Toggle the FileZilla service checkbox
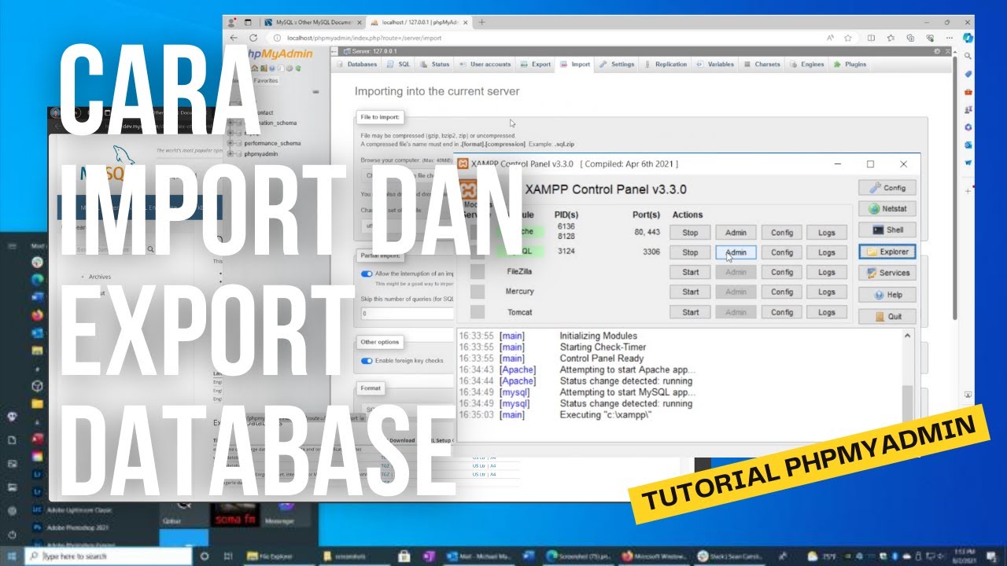Screen dimensions: 1007x566 pos(478,271)
